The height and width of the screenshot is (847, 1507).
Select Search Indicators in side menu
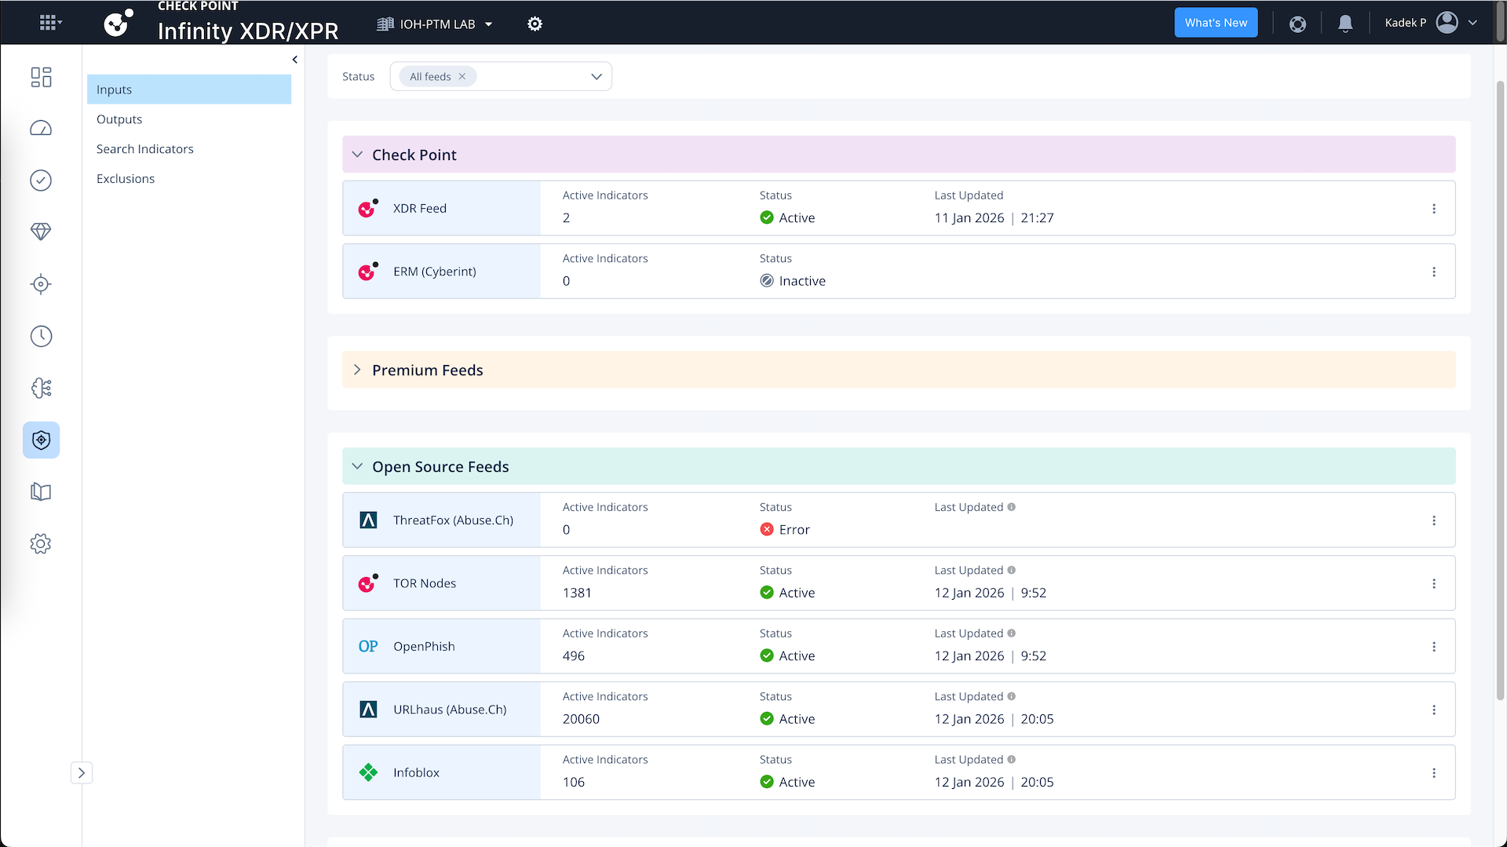click(x=145, y=149)
